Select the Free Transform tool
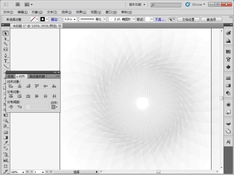Viewport: 234px width, 175px height. pyautogui.click(x=5, y=115)
